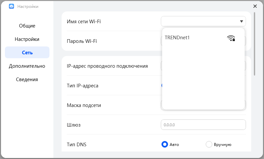
Task: Open the Сведения tab
Action: pos(27,79)
